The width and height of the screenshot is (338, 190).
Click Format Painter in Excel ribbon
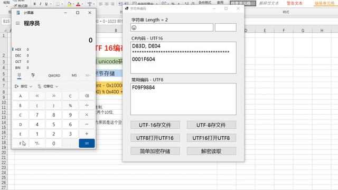(x=21, y=6)
